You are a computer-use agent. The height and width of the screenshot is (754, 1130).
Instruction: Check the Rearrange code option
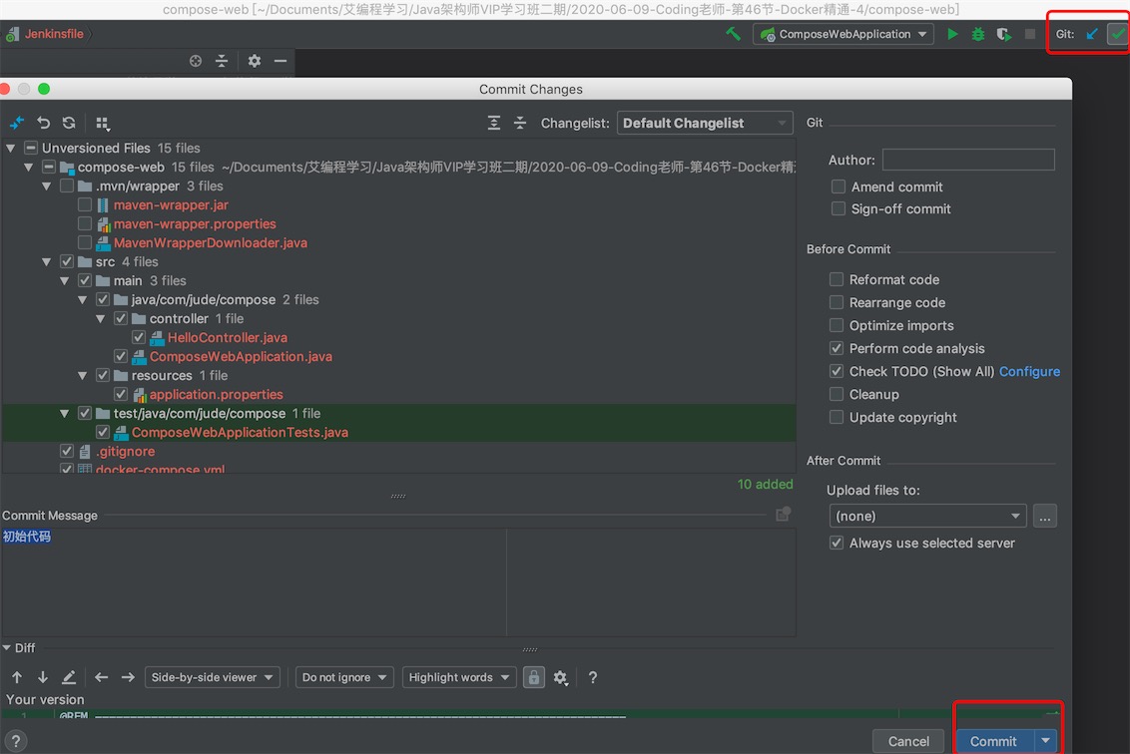[836, 302]
